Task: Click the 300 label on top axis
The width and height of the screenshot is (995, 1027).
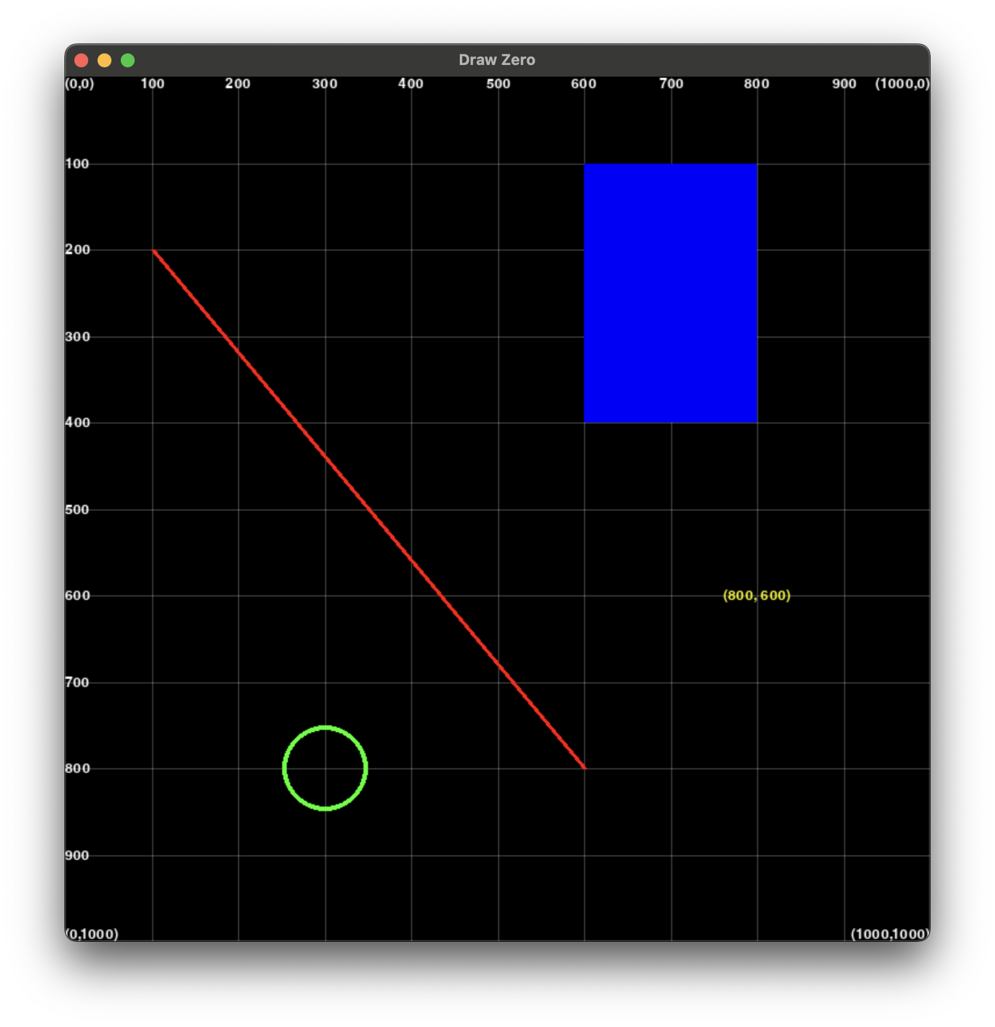Action: point(325,84)
